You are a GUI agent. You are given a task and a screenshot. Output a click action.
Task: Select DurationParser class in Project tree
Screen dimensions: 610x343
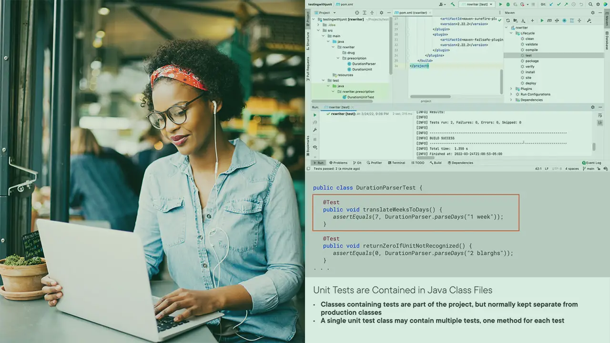point(361,64)
